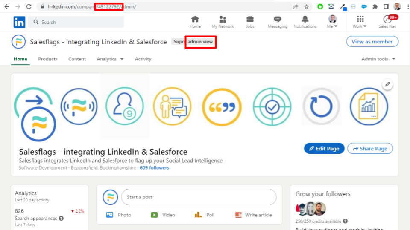The image size is (410, 230).
Task: Add a Video to the post
Action: point(163,215)
